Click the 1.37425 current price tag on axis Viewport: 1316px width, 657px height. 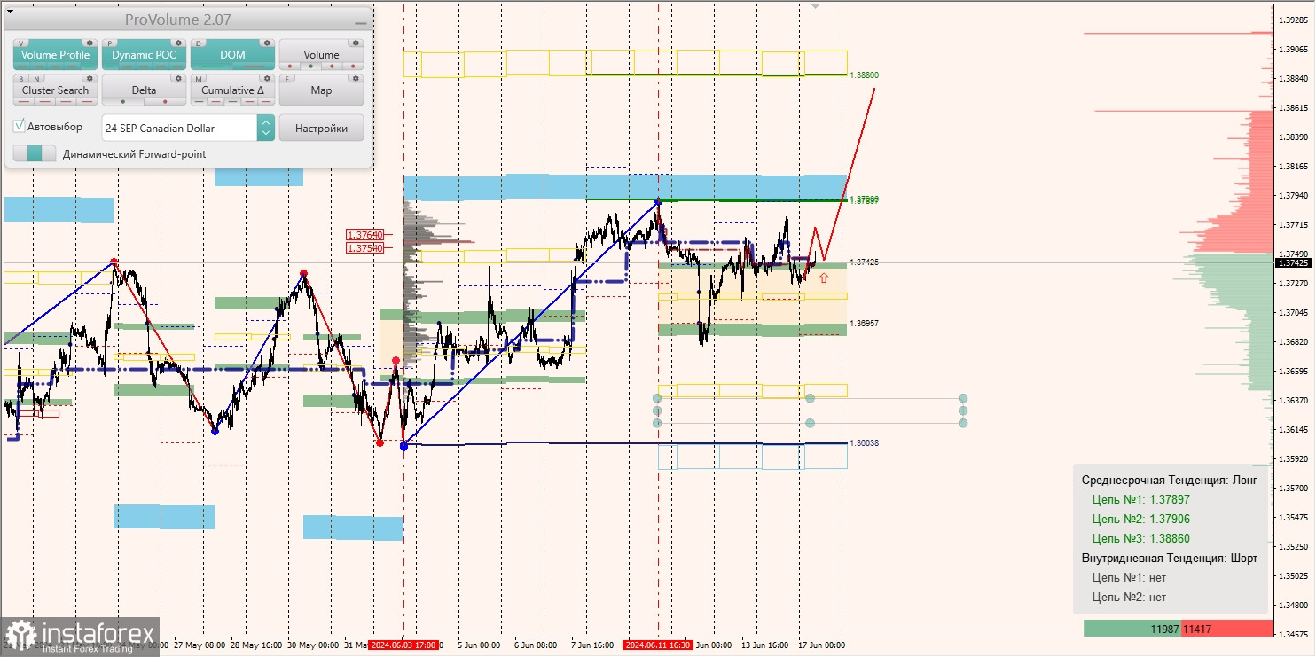pyautogui.click(x=1293, y=262)
